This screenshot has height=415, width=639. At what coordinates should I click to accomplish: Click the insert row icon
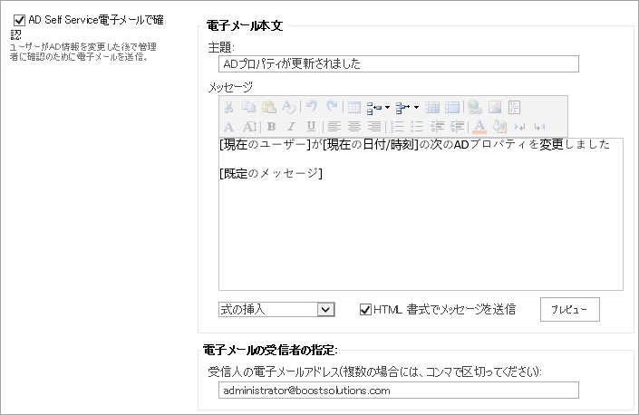374,108
